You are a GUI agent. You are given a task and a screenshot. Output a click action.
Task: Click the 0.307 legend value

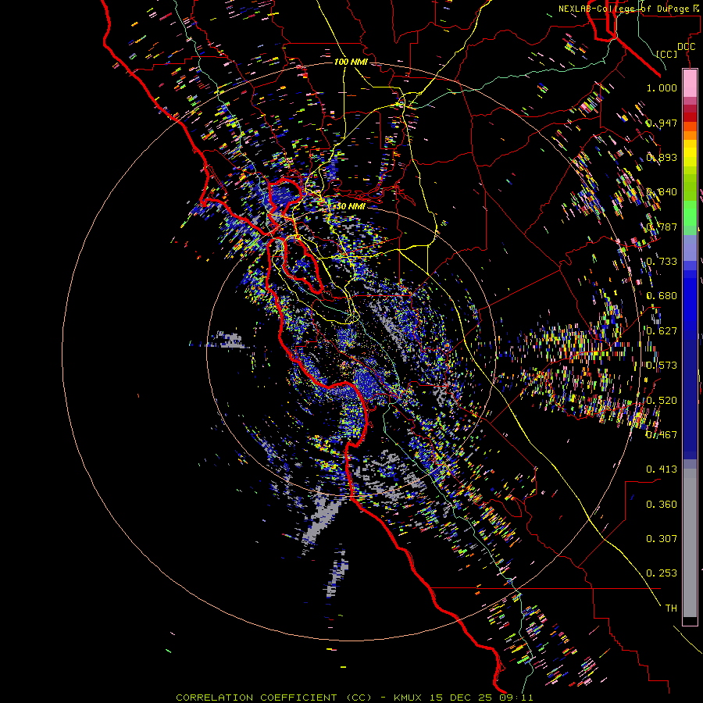662,538
